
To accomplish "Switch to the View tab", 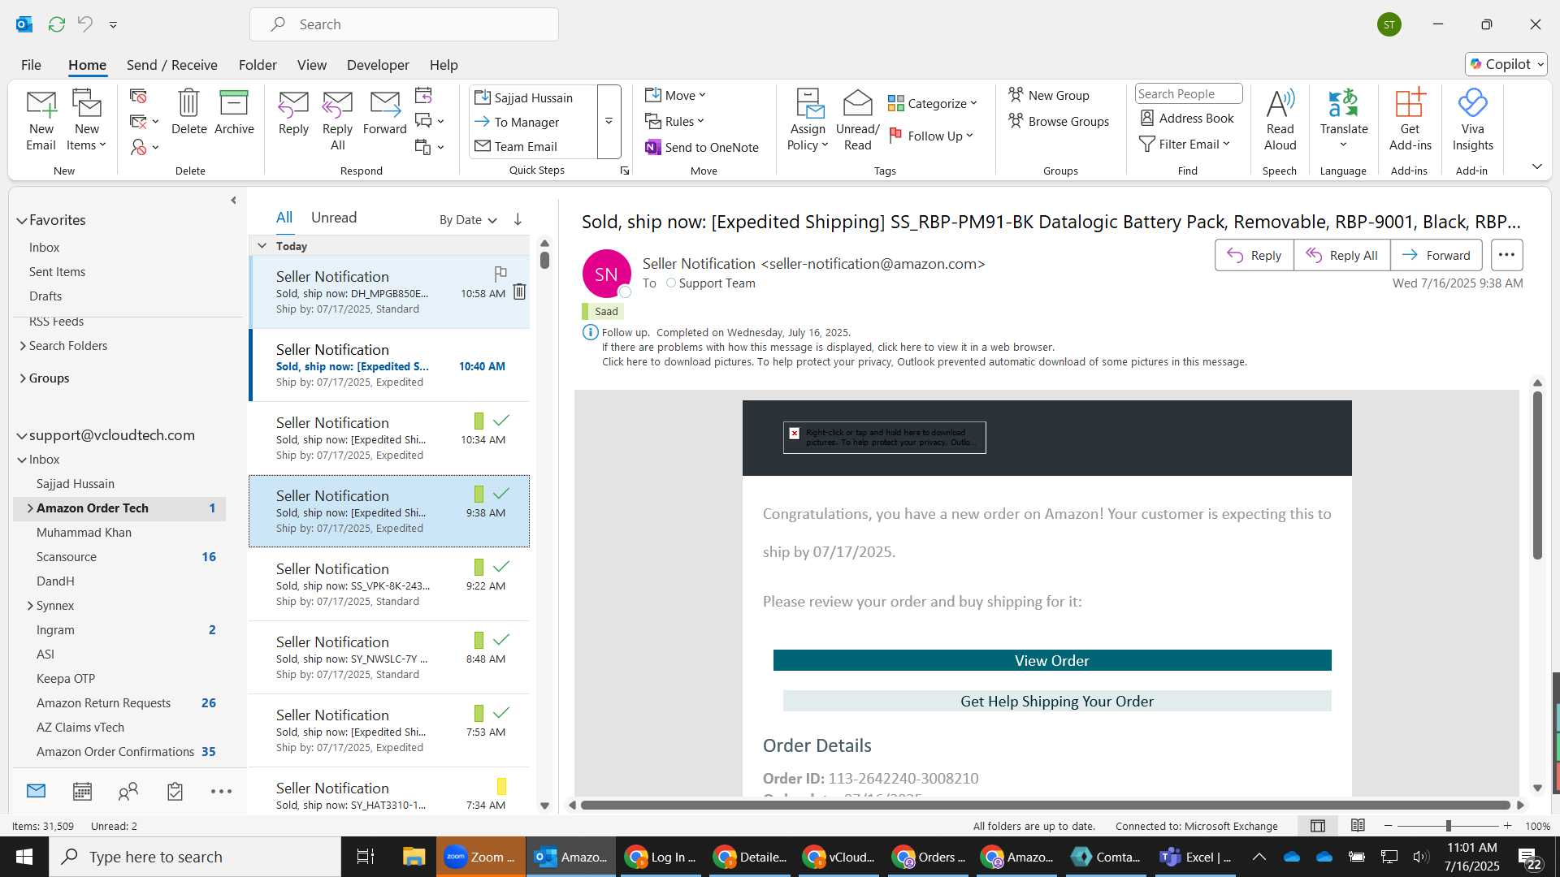I will pos(312,65).
